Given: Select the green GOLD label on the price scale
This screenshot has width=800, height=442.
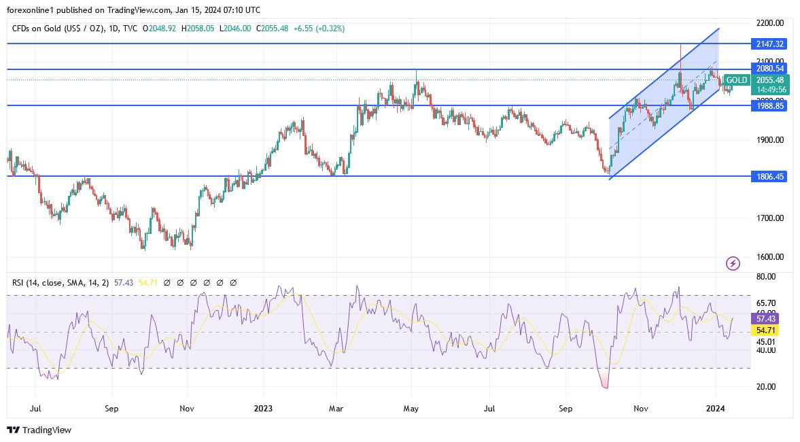Looking at the screenshot, I should point(736,80).
